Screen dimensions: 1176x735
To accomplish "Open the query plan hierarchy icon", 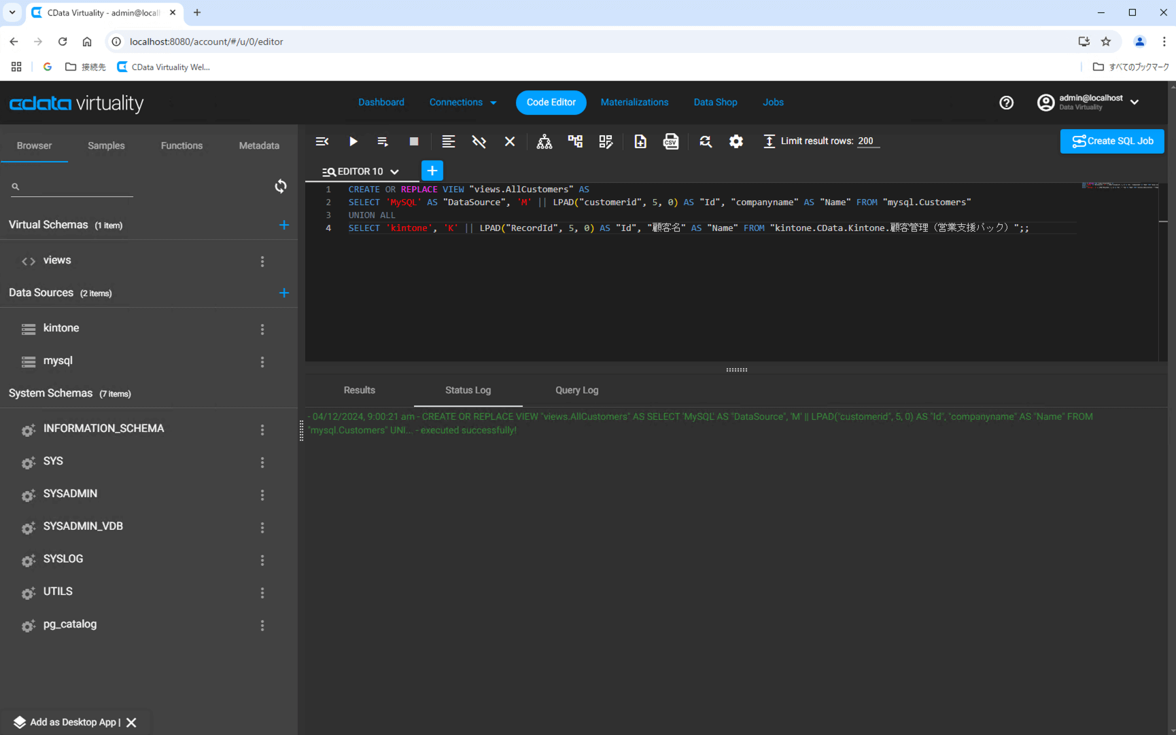I will tap(544, 141).
